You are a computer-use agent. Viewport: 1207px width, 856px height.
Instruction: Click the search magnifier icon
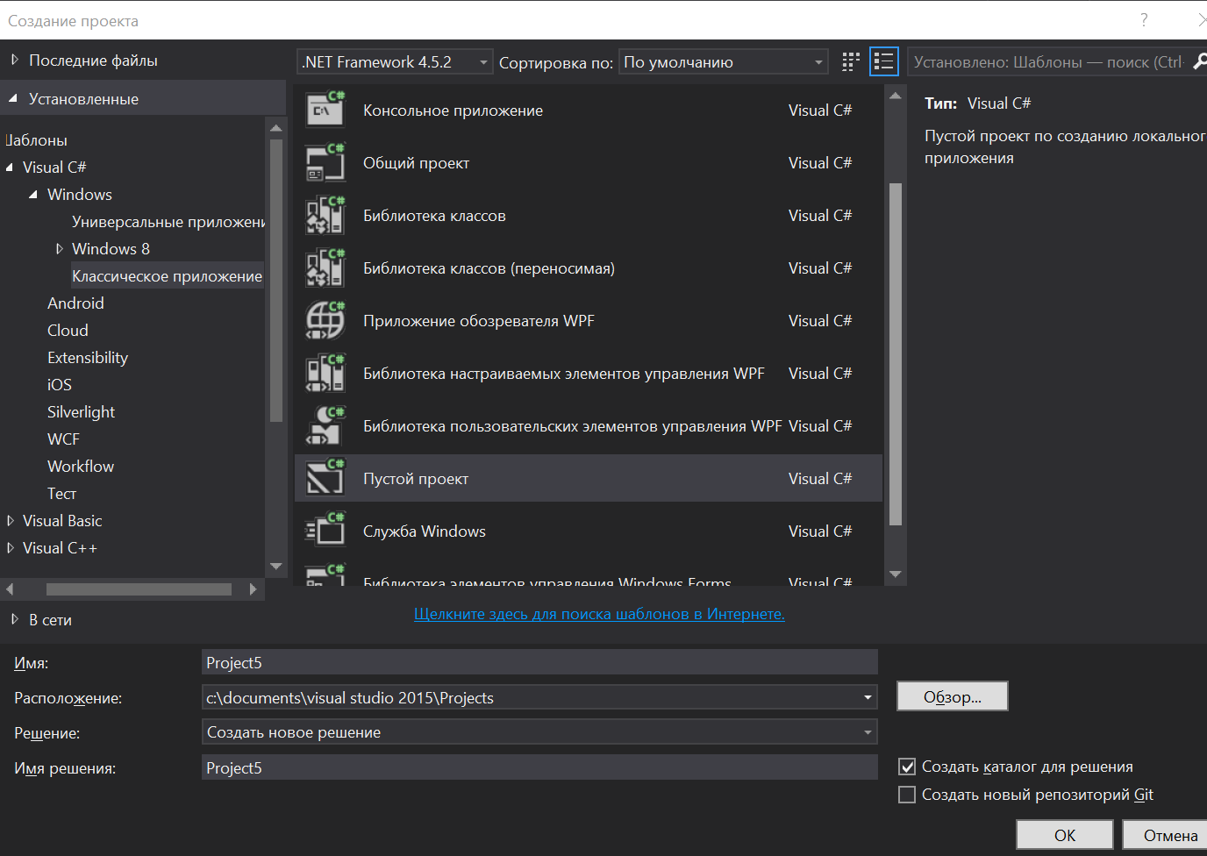(1199, 61)
